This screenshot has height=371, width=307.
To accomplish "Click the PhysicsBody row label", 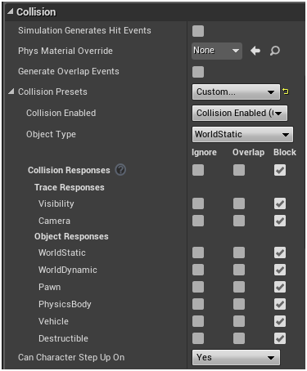I will pos(65,304).
